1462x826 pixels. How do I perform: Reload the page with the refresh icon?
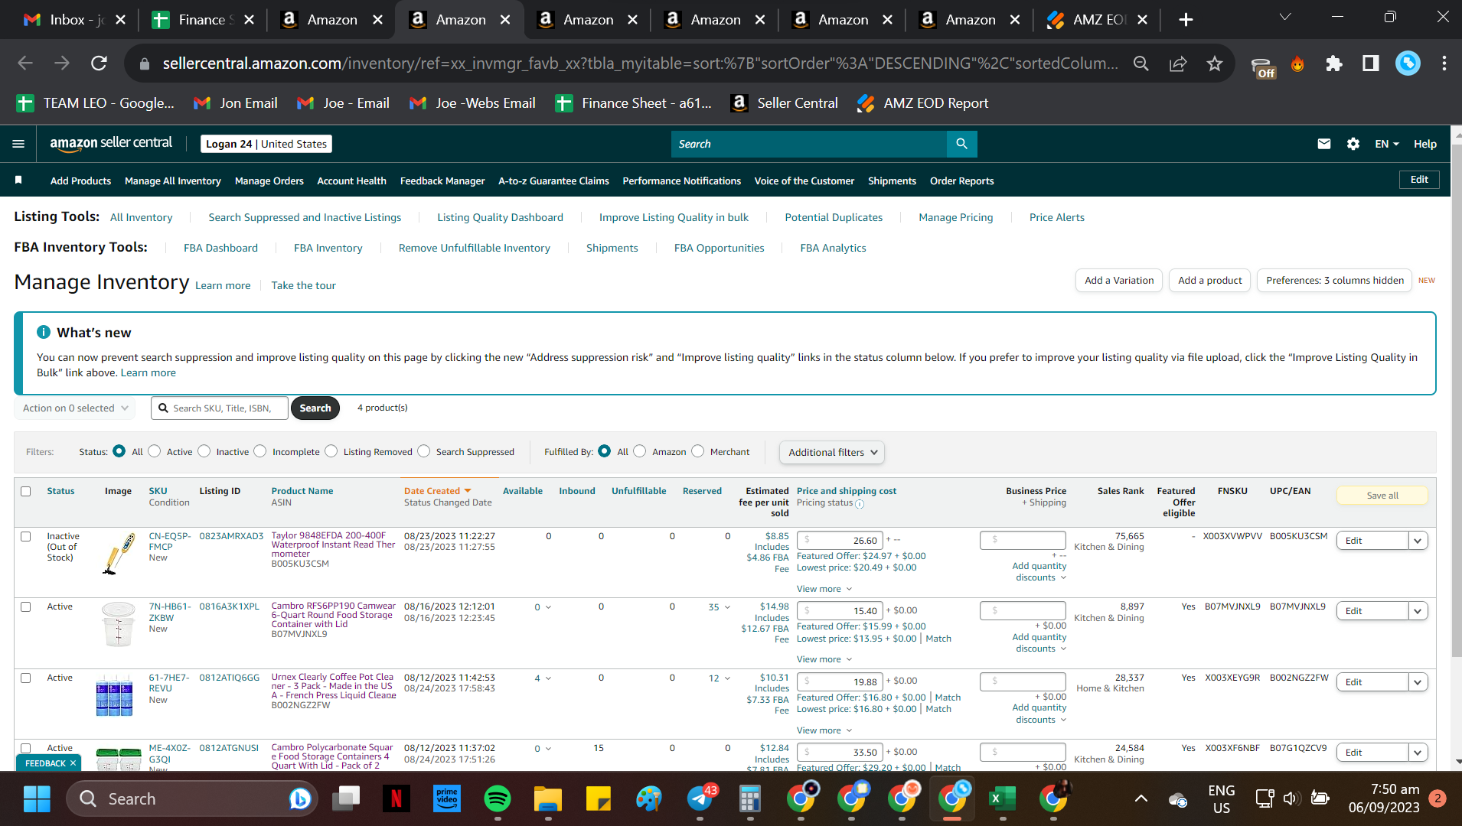coord(99,63)
